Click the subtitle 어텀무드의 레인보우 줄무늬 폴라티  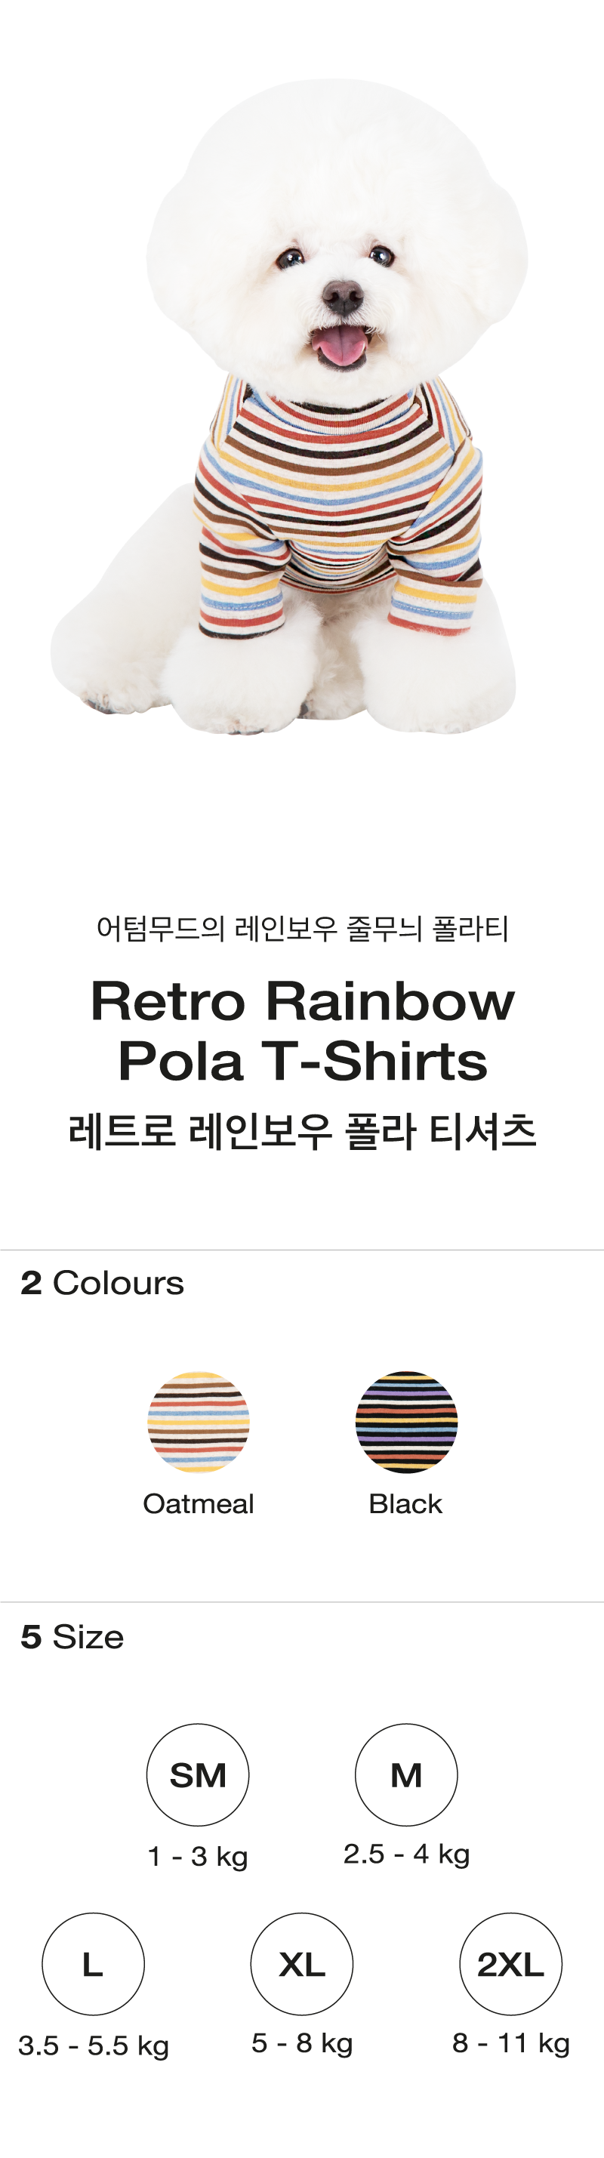(x=303, y=928)
